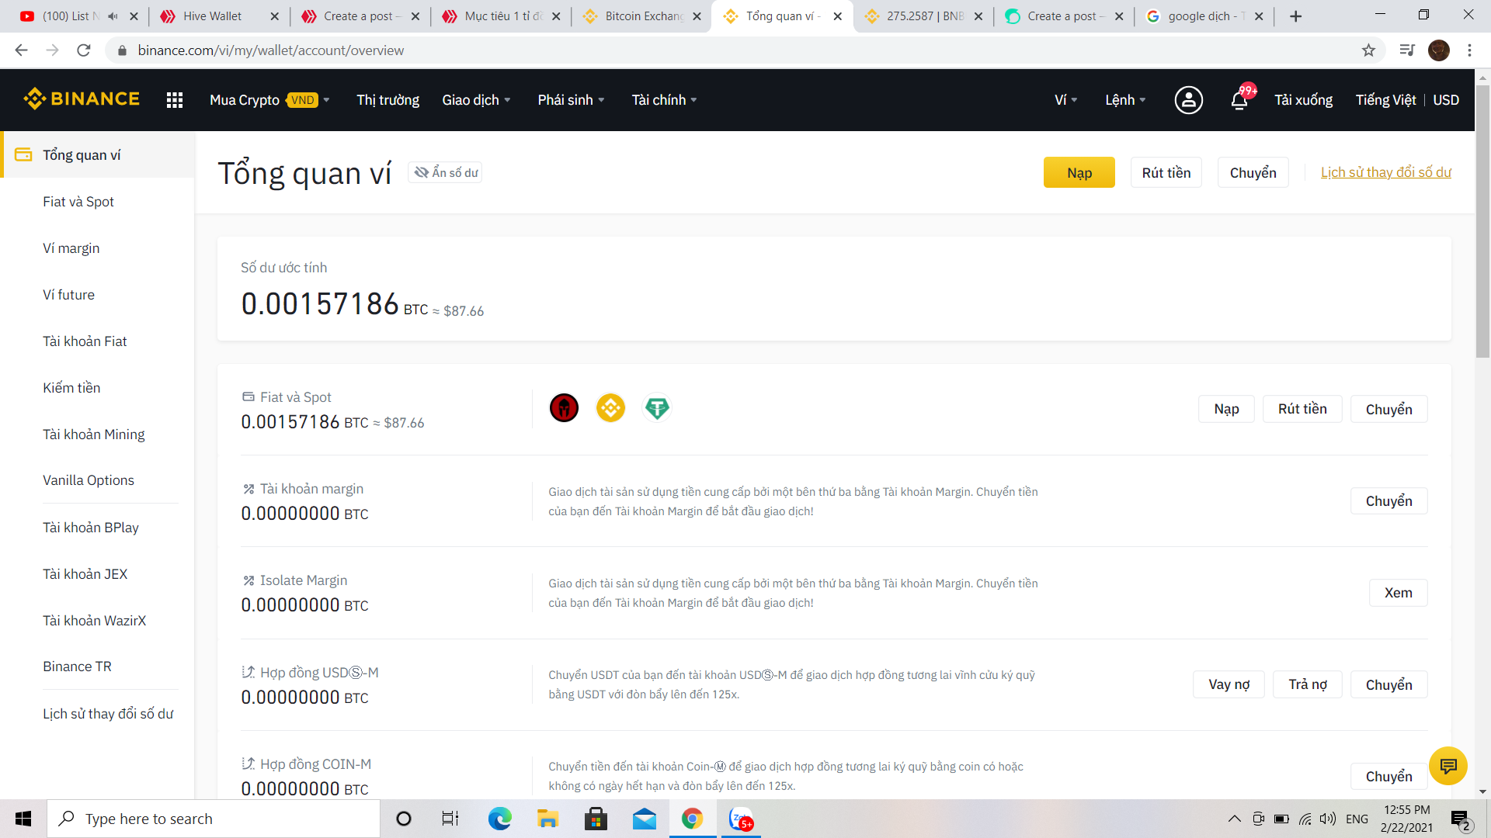1491x838 pixels.
Task: Open Microsoft Edge from the taskbar
Action: 499,819
